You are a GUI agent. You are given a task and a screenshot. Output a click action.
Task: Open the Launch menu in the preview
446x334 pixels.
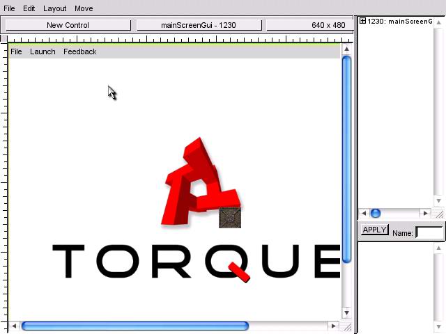pos(43,51)
